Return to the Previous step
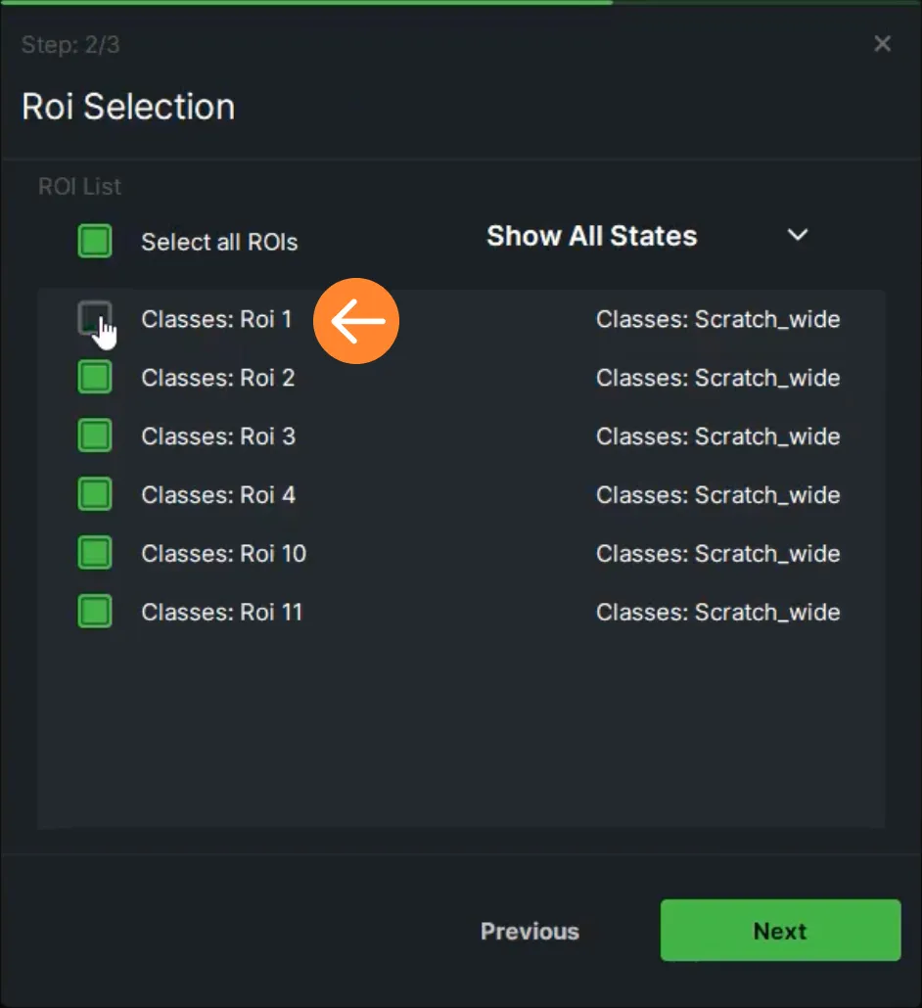This screenshot has width=922, height=1008. [530, 932]
